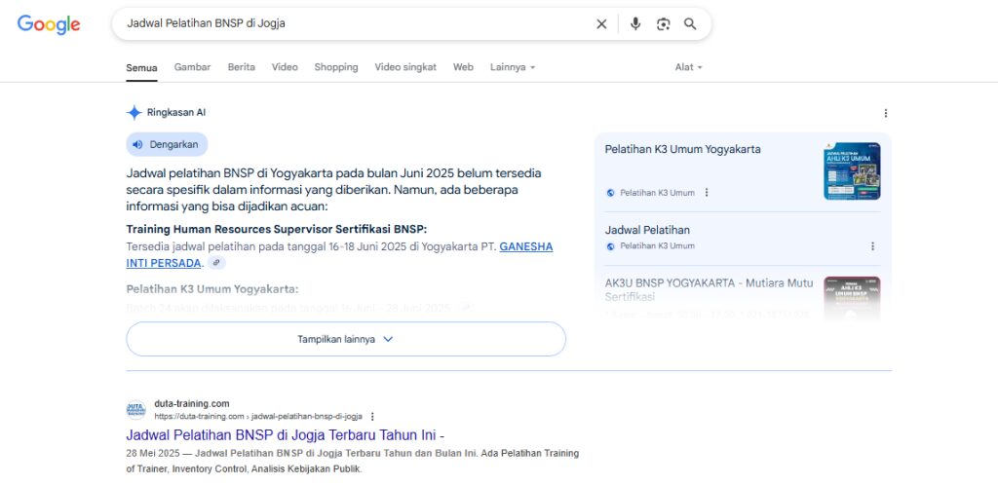
Task: Switch to the Semua tab
Action: tap(141, 67)
